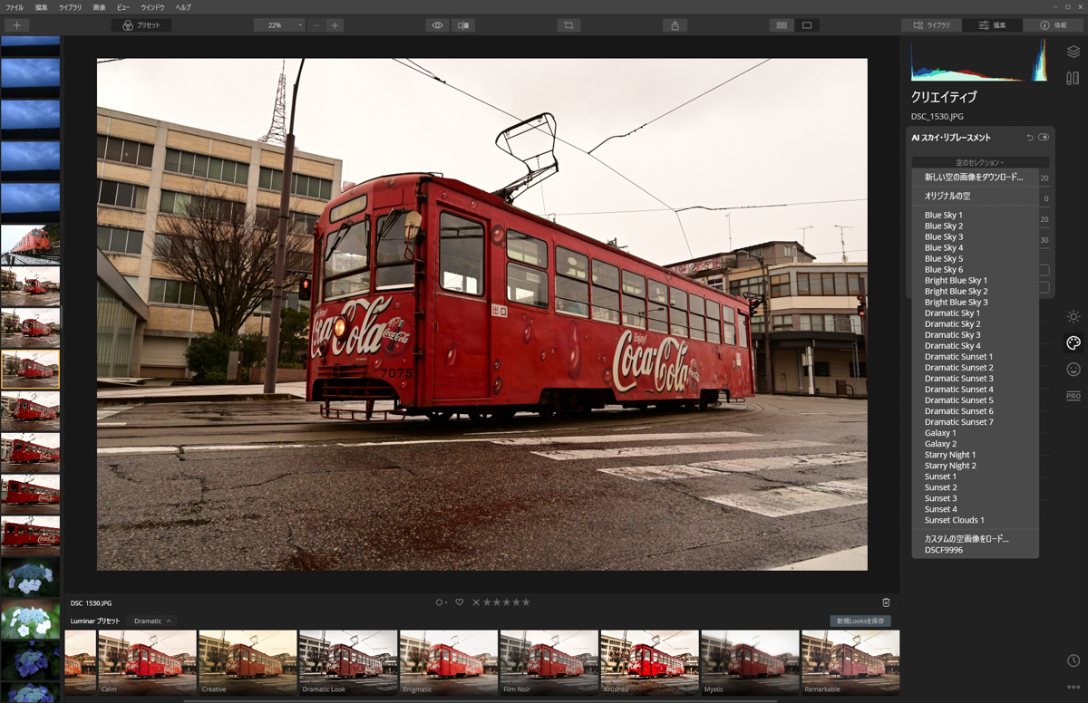
Task: Collapse the 空のセレクション dropdown
Action: (980, 162)
